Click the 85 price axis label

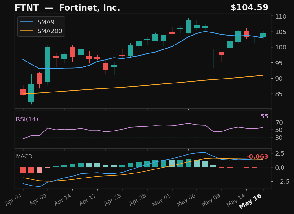(279, 94)
